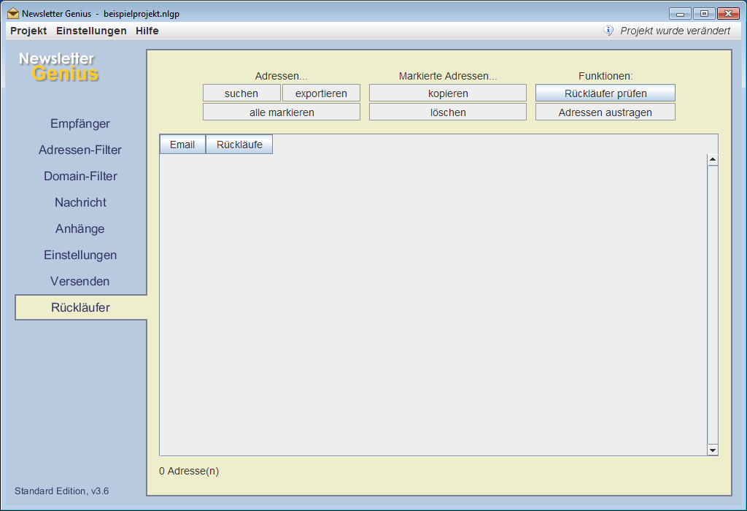Click the scrollbar down arrow
Image resolution: width=747 pixels, height=511 pixels.
(x=713, y=450)
